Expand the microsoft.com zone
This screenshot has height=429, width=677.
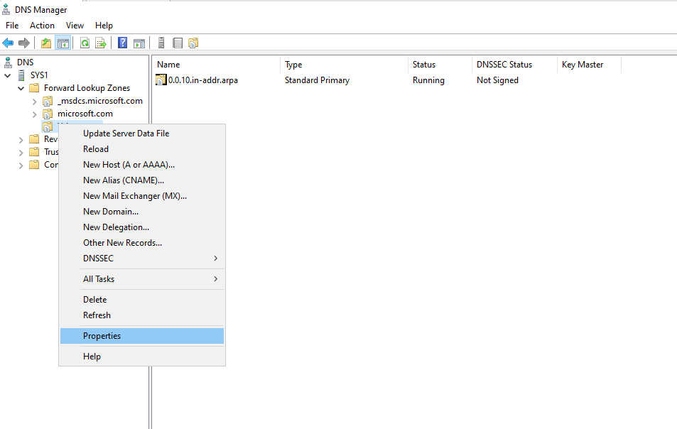pyautogui.click(x=35, y=114)
